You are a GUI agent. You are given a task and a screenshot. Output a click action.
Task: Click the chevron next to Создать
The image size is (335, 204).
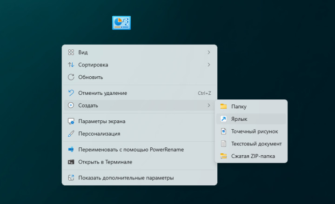209,105
